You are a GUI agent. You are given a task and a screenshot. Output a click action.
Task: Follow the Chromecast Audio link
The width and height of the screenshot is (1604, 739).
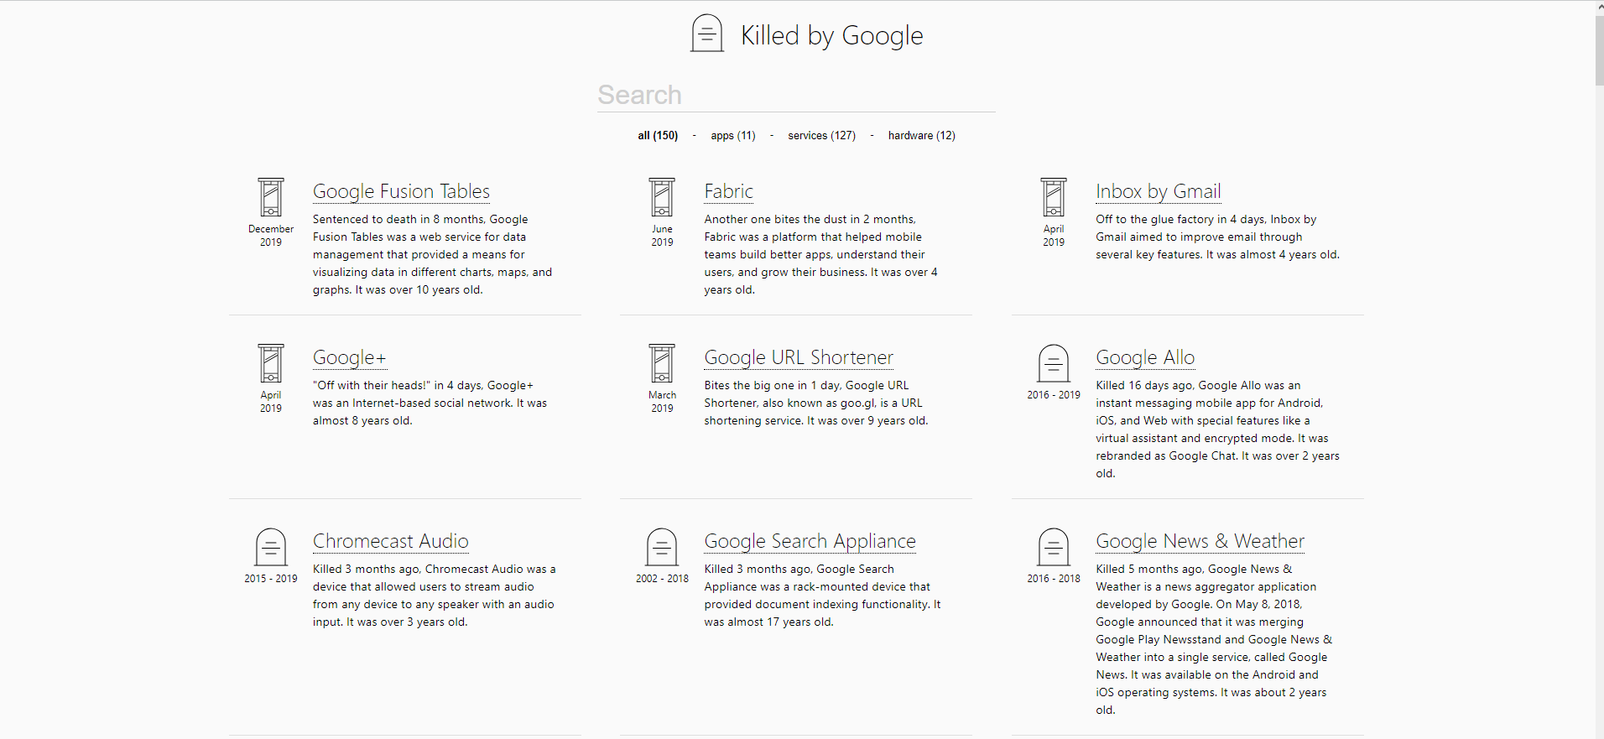click(391, 541)
